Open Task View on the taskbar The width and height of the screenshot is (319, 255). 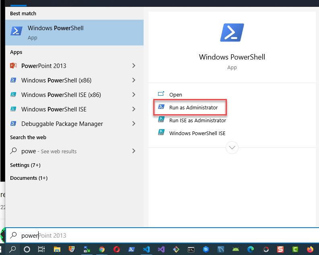(x=41, y=249)
